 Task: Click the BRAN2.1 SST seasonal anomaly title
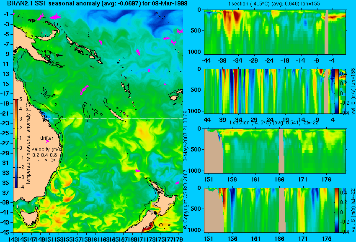click(98, 3)
